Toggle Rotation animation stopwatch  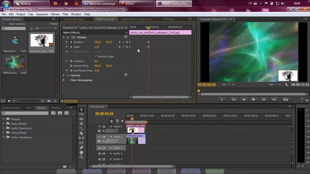pyautogui.click(x=71, y=61)
